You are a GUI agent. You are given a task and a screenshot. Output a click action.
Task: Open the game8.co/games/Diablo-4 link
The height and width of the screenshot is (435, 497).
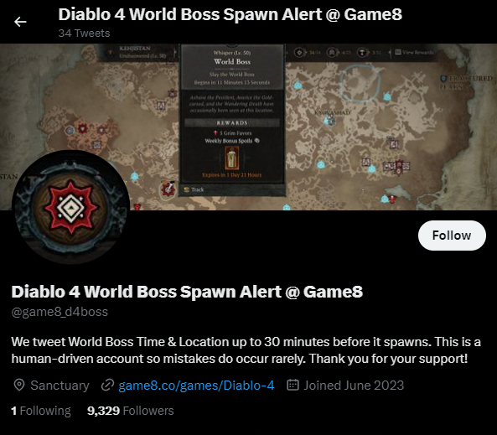click(196, 386)
